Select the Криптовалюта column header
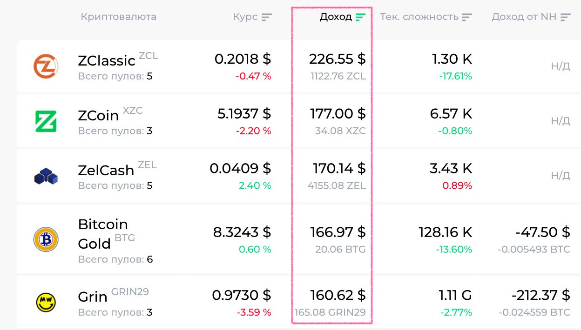 [118, 17]
